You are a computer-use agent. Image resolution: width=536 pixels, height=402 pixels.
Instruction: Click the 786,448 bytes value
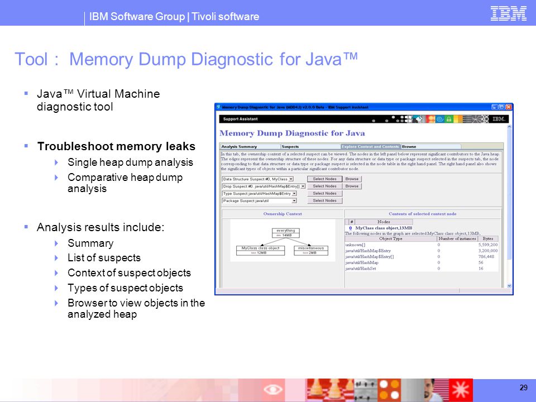click(x=485, y=257)
